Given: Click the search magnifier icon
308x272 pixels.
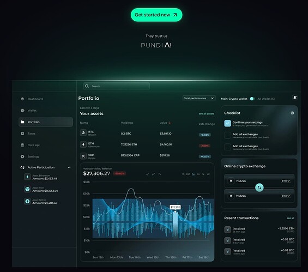Looking at the screenshot, I should 87,86.
